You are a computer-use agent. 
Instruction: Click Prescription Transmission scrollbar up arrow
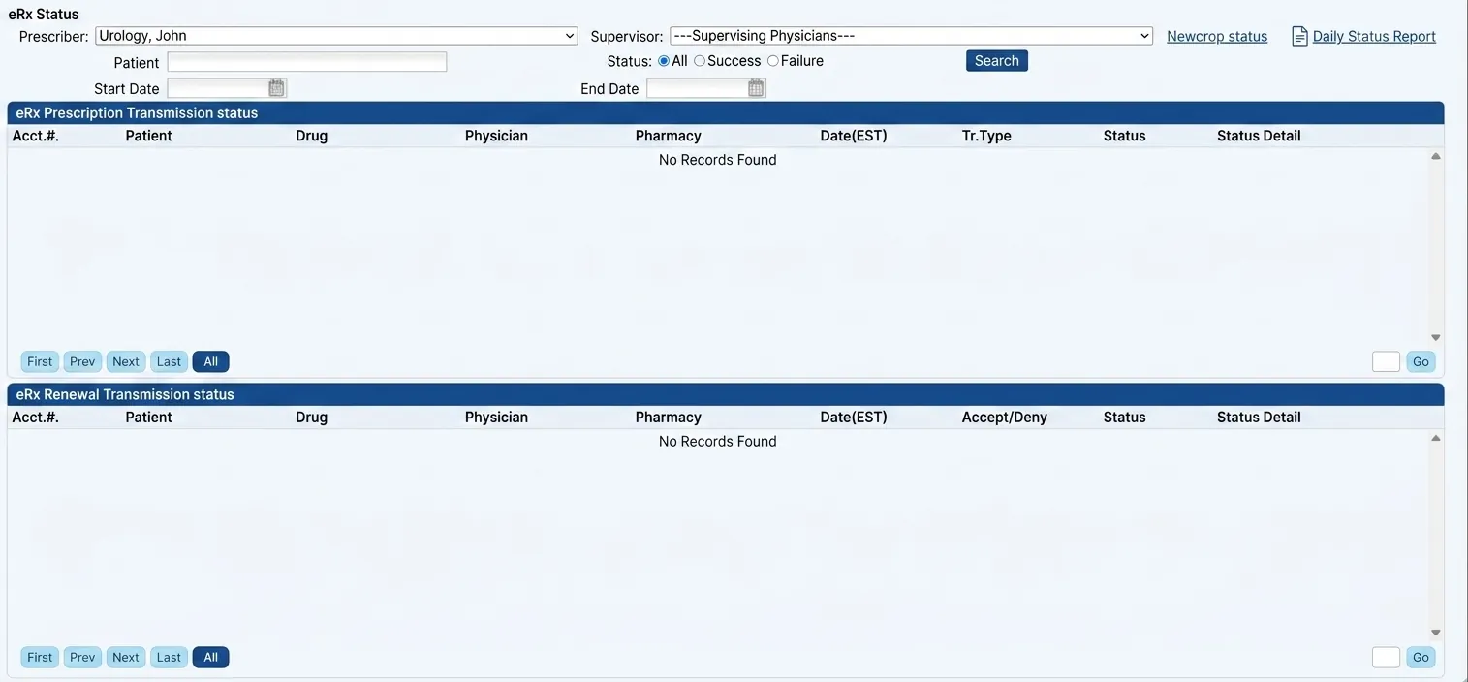(x=1436, y=156)
